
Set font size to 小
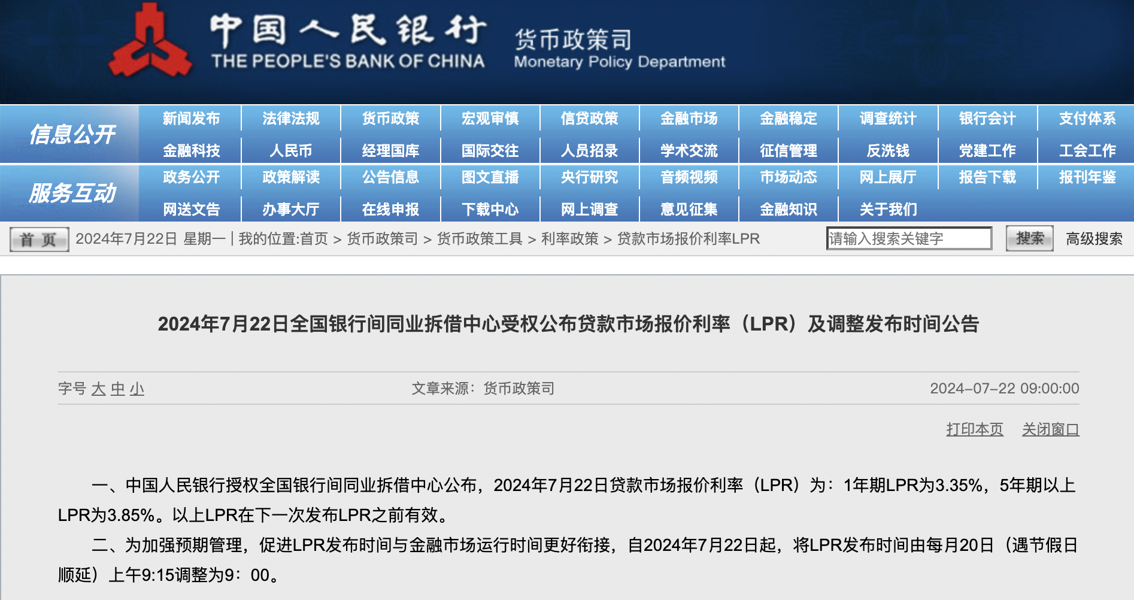[137, 389]
